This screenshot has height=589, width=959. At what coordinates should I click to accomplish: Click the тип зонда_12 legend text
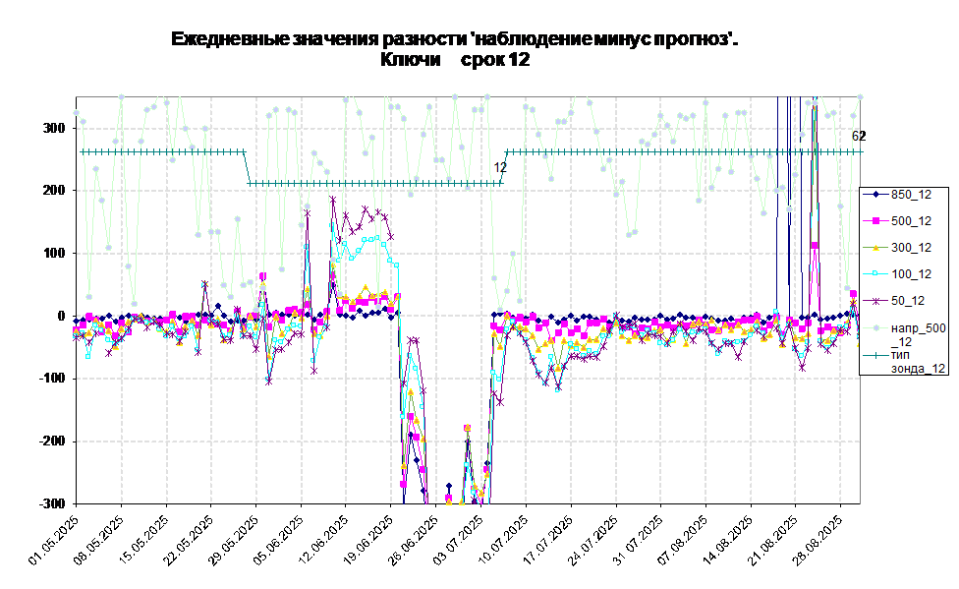pos(918,361)
